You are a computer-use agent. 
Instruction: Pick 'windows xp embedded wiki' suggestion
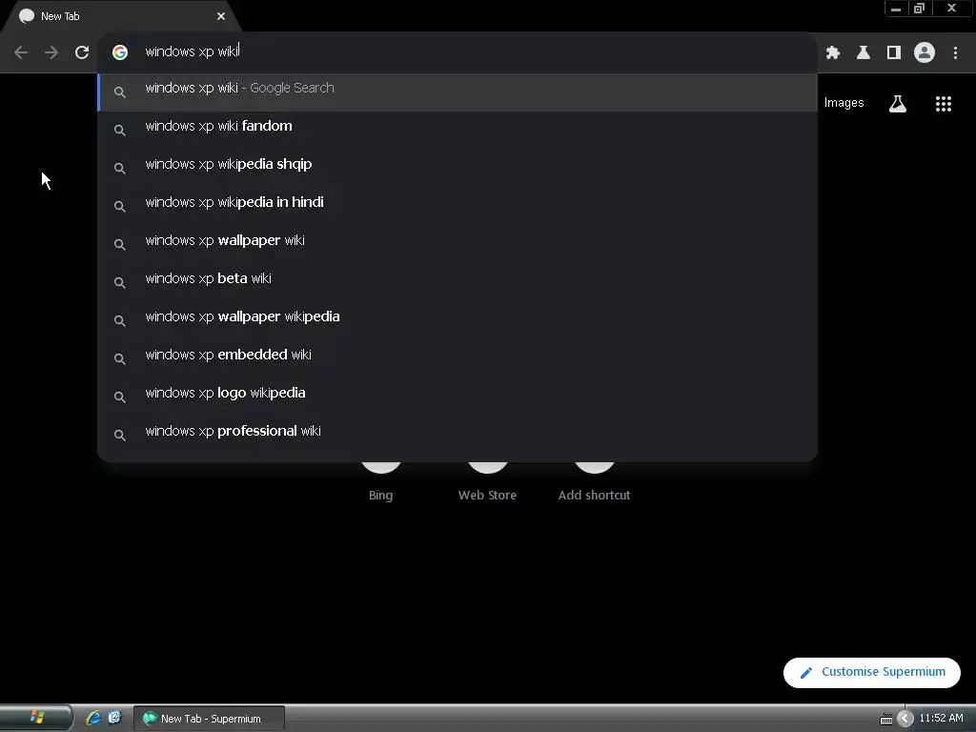[457, 358]
